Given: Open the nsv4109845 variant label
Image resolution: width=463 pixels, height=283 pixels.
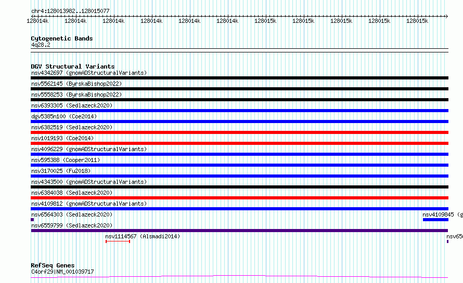Looking at the screenshot, I should tap(442, 214).
